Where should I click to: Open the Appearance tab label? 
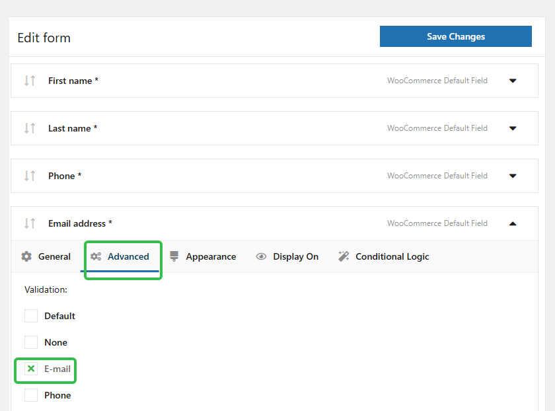(x=211, y=256)
